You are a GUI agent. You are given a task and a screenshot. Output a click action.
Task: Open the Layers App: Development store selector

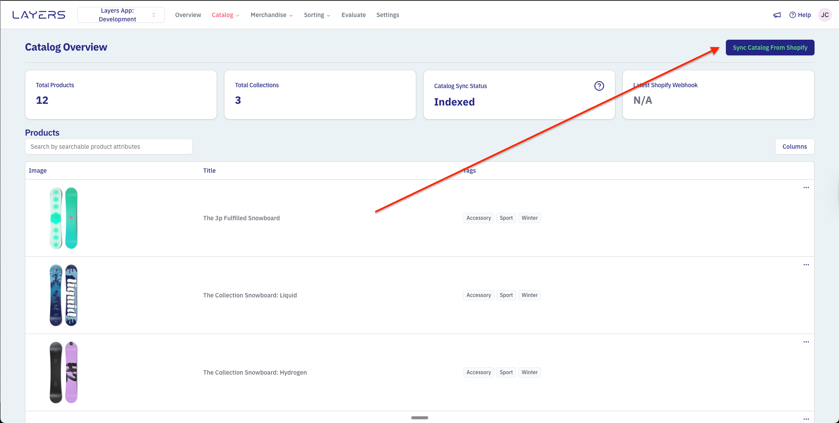[121, 15]
